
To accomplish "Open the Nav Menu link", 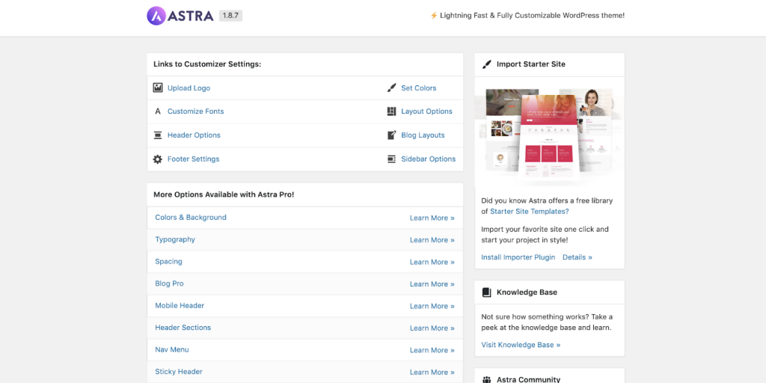I will [x=172, y=349].
